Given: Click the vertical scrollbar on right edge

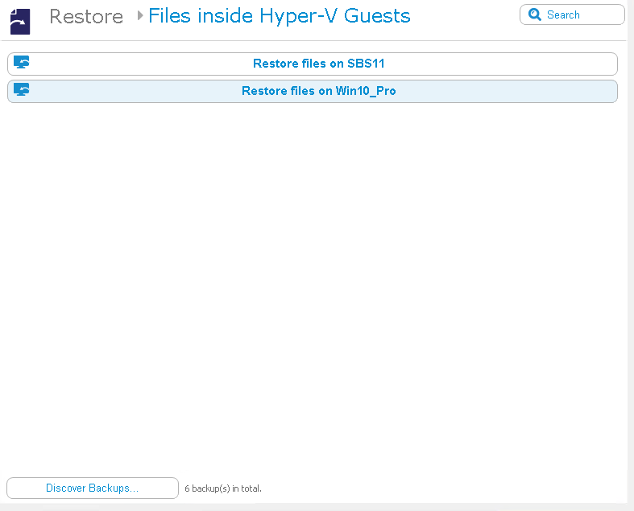Looking at the screenshot, I should (630, 241).
